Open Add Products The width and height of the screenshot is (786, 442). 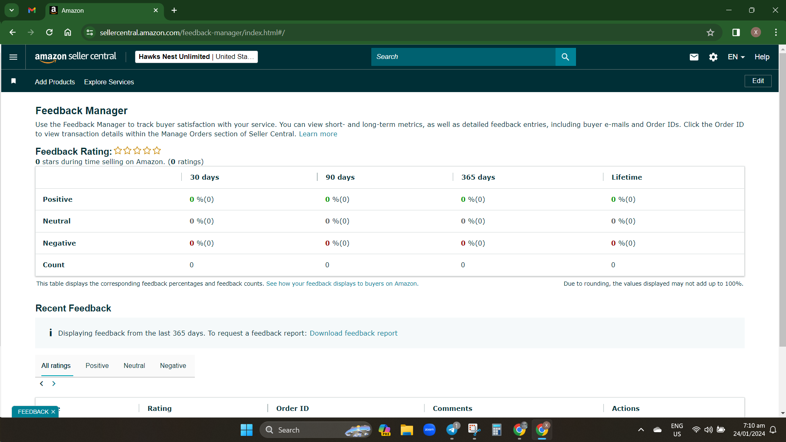[55, 82]
